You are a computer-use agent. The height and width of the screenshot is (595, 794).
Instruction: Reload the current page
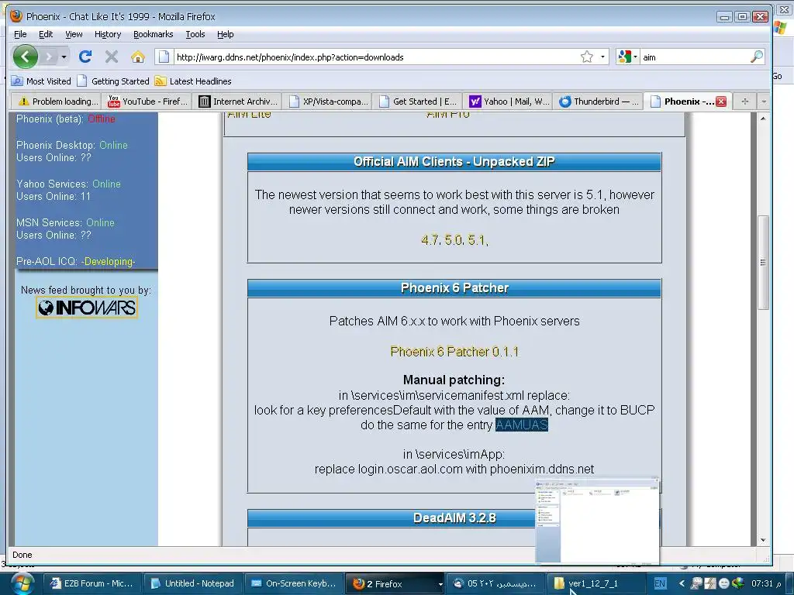(x=85, y=57)
